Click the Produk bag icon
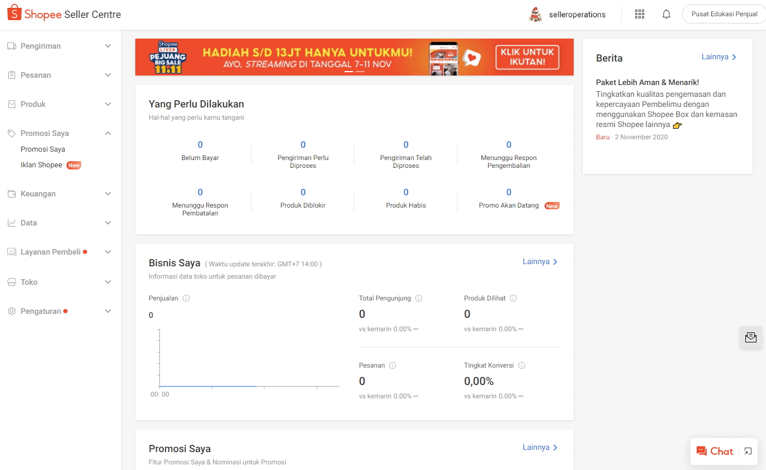Image resolution: width=766 pixels, height=470 pixels. pyautogui.click(x=11, y=104)
